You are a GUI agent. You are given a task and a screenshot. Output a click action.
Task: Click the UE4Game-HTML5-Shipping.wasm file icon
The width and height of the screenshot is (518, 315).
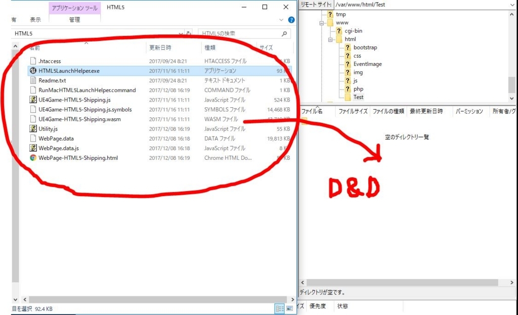33,119
